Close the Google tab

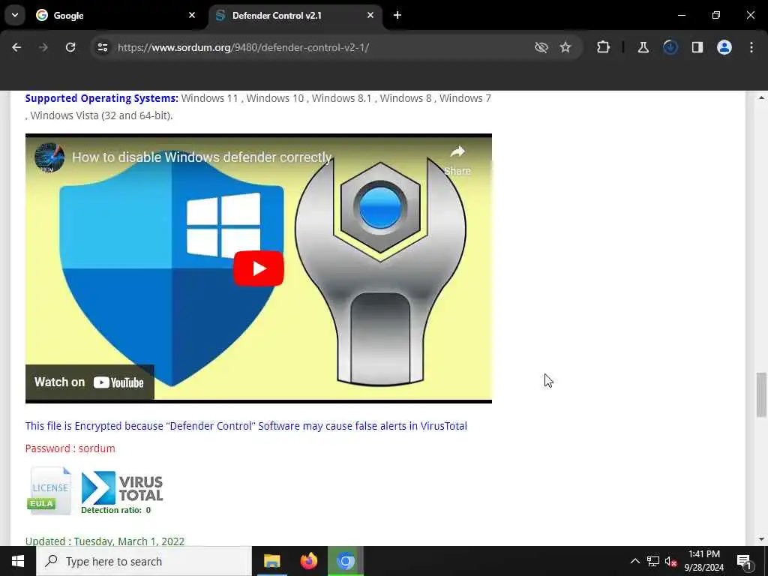192,15
